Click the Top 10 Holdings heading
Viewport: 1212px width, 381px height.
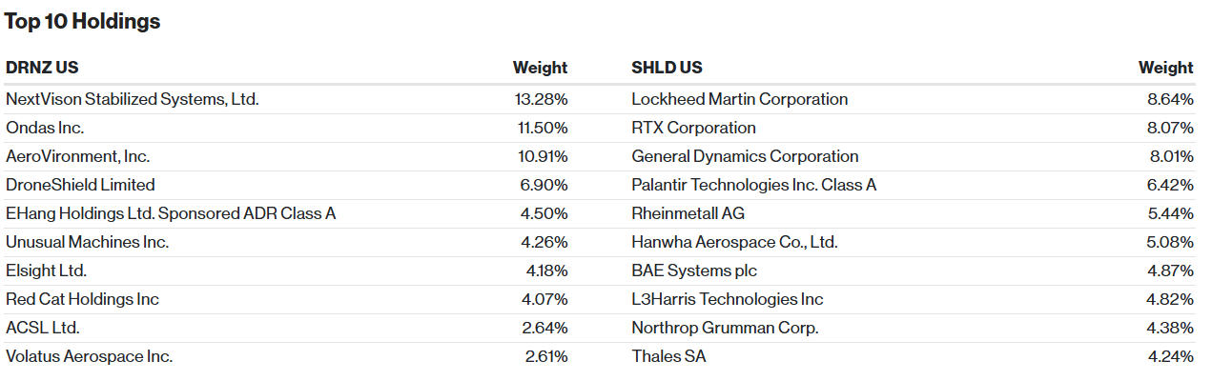(x=83, y=21)
